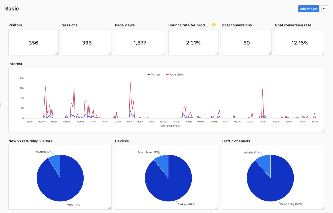
Task: Click the New vs returning visitors title
Action: (30, 141)
